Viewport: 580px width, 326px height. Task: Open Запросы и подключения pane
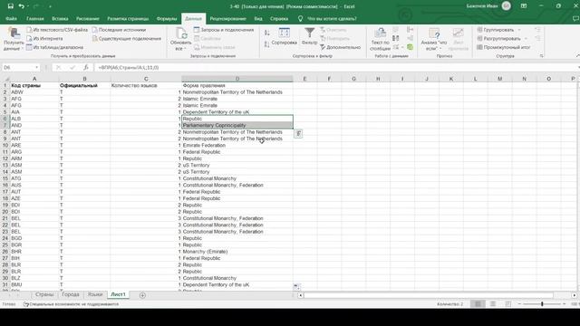point(224,30)
